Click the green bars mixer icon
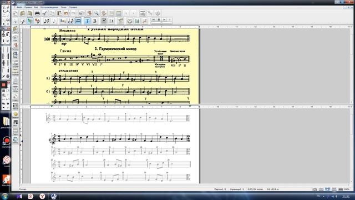355x200 pixels. point(137,21)
